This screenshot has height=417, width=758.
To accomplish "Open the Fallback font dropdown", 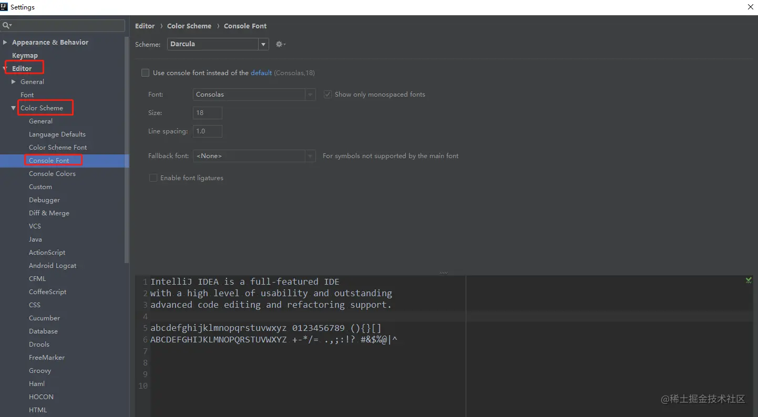I will [254, 156].
